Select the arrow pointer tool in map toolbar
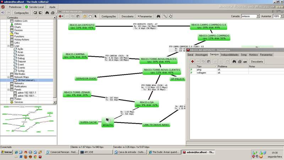 (x=95, y=16)
